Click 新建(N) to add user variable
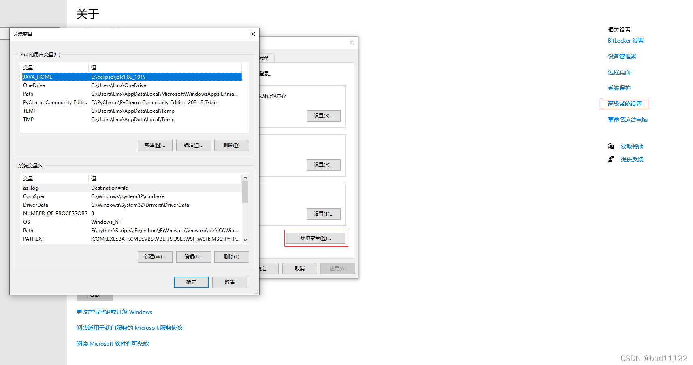Screen dimensions: 693x365 155,145
